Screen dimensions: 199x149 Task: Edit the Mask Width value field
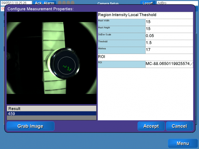click(x=169, y=22)
